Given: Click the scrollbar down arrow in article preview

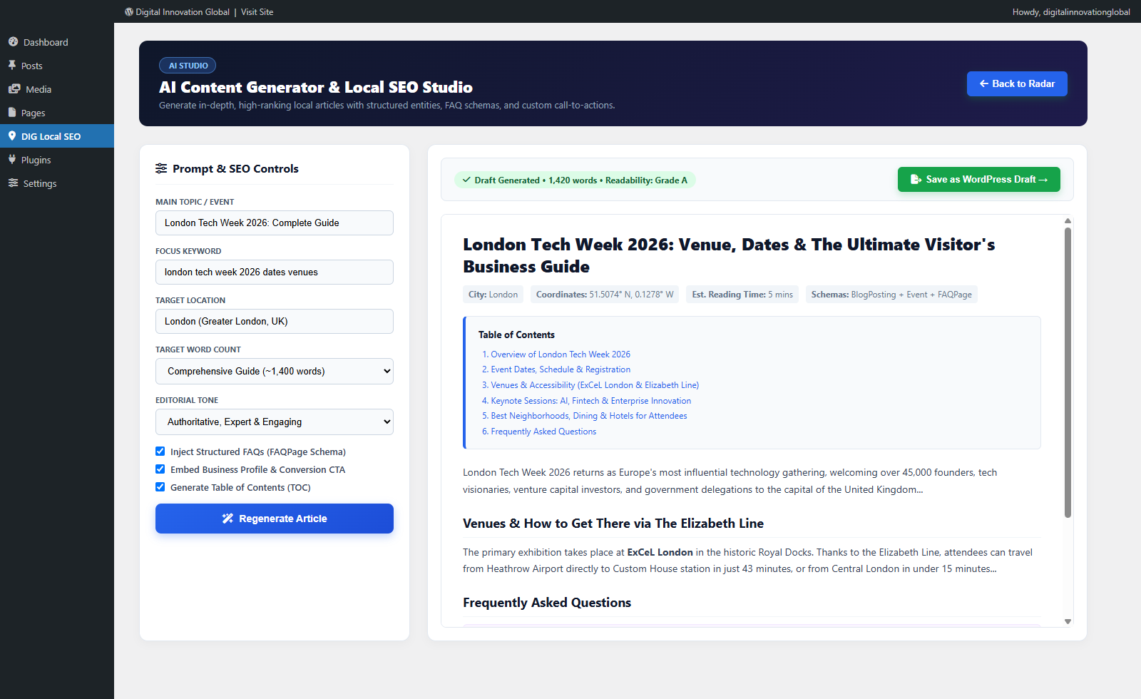Looking at the screenshot, I should click(1068, 621).
